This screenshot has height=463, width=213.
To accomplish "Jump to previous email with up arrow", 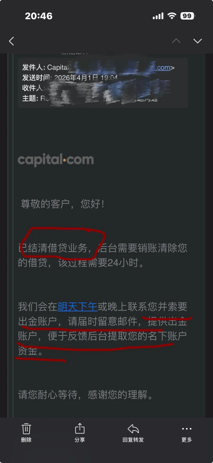I will click(x=176, y=41).
